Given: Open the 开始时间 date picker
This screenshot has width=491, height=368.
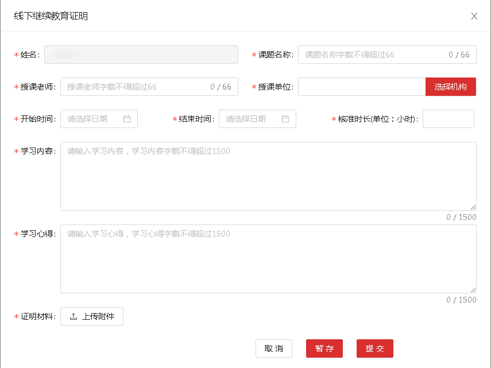Looking at the screenshot, I should (x=92, y=119).
